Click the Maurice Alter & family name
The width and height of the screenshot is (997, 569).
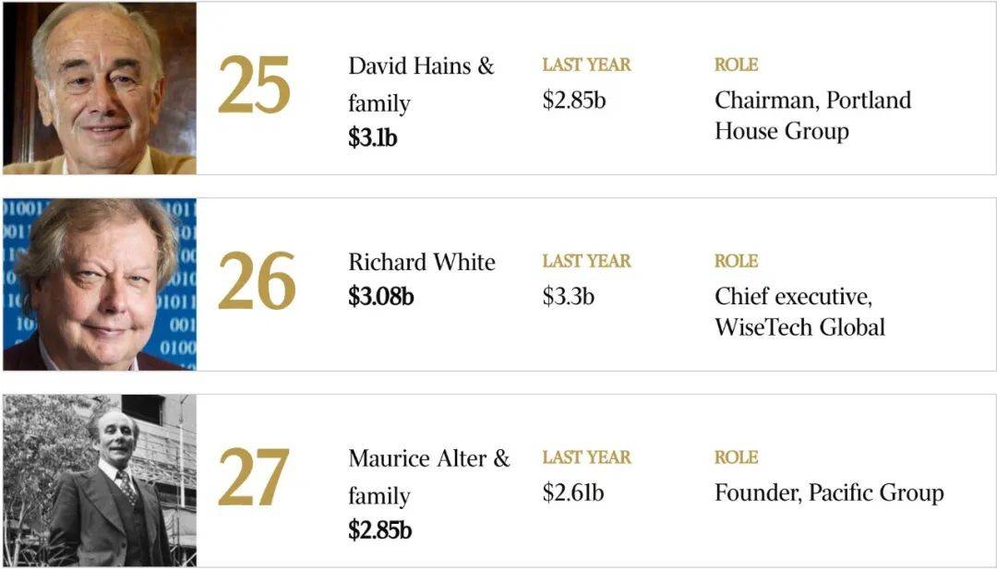(x=429, y=477)
